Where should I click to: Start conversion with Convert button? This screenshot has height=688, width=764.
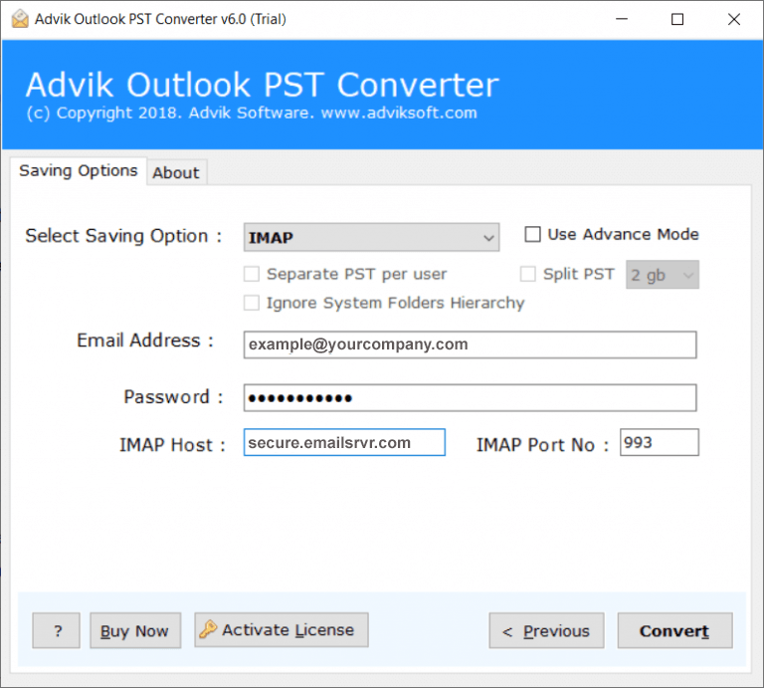pos(674,630)
